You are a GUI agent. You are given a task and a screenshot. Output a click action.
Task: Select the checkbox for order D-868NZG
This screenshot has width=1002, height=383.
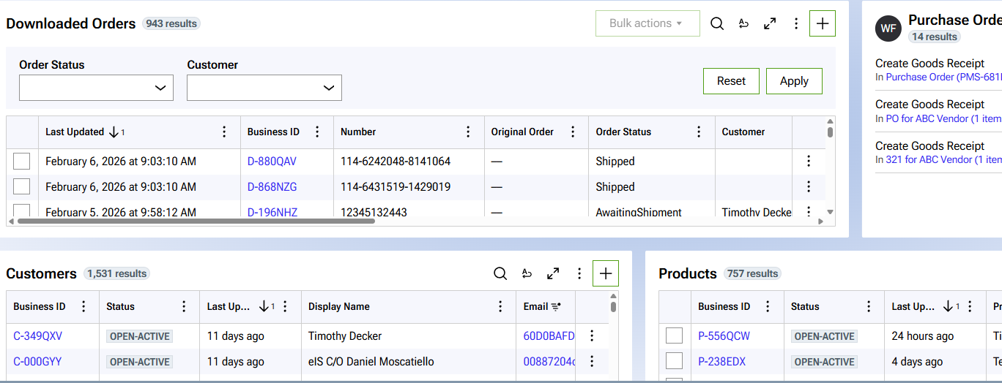(x=22, y=186)
